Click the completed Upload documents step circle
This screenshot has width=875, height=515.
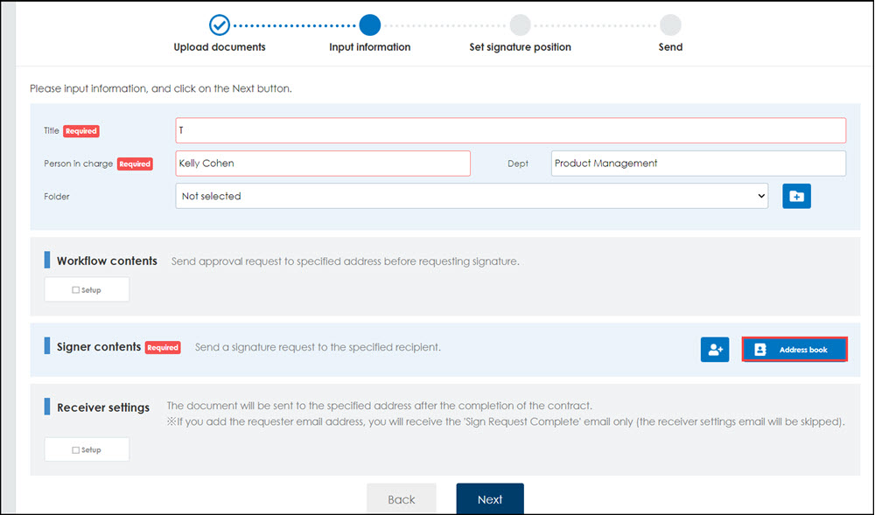(x=220, y=25)
